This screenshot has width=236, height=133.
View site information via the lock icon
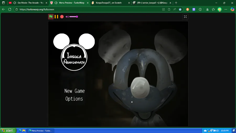coord(17,9)
